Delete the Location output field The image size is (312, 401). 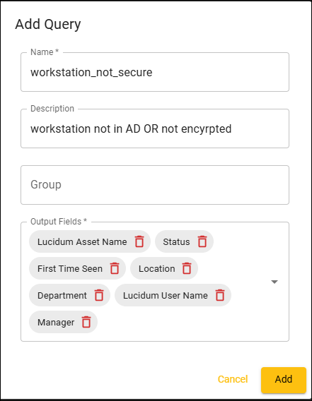pyautogui.click(x=187, y=268)
